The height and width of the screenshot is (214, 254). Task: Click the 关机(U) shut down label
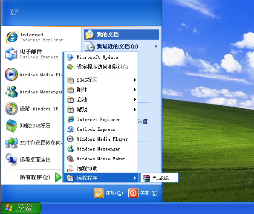(x=149, y=193)
